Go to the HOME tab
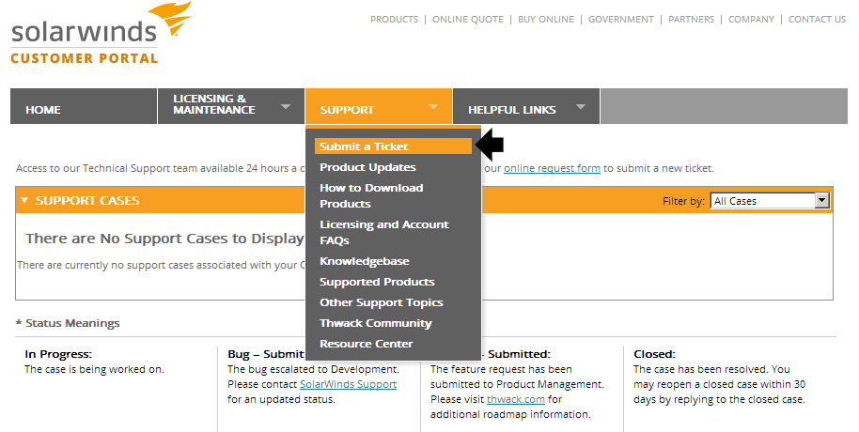 (84, 106)
